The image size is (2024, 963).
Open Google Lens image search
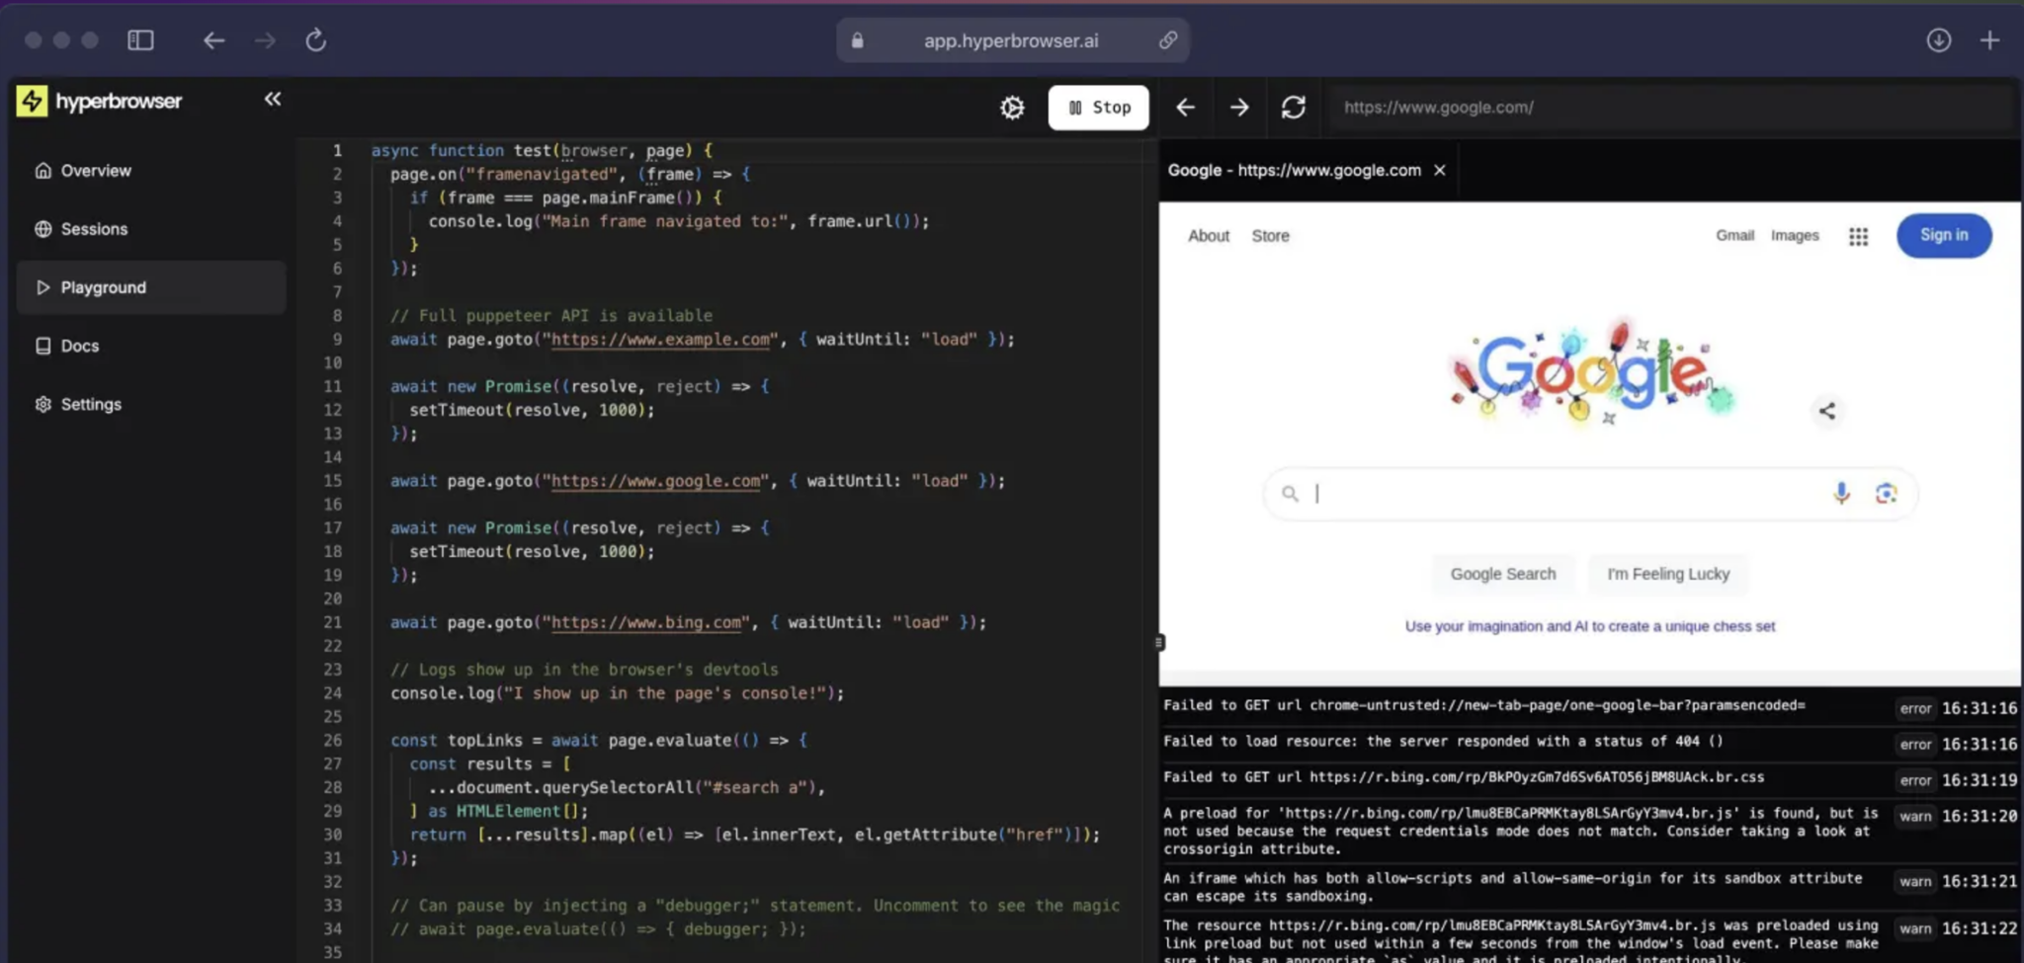(1888, 493)
